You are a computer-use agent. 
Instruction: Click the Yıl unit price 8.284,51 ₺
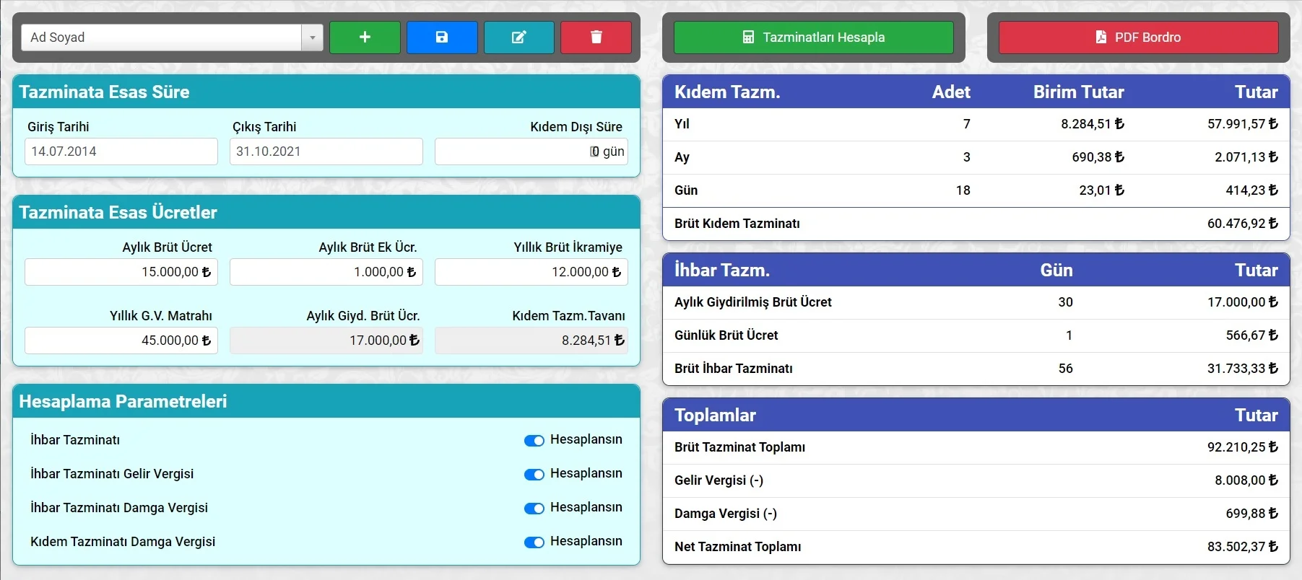click(1093, 124)
